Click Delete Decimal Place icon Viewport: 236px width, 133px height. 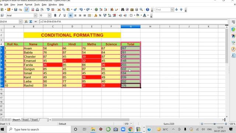pos(114,16)
